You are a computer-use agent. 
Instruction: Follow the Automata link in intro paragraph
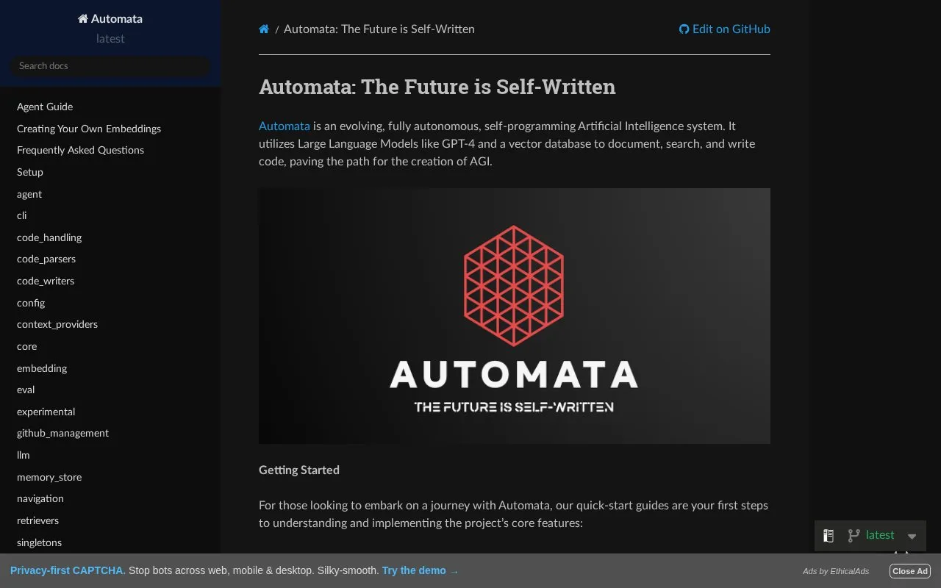(x=285, y=126)
